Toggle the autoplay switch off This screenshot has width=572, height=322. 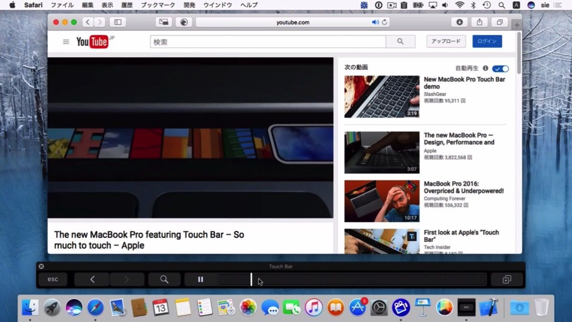coord(500,68)
